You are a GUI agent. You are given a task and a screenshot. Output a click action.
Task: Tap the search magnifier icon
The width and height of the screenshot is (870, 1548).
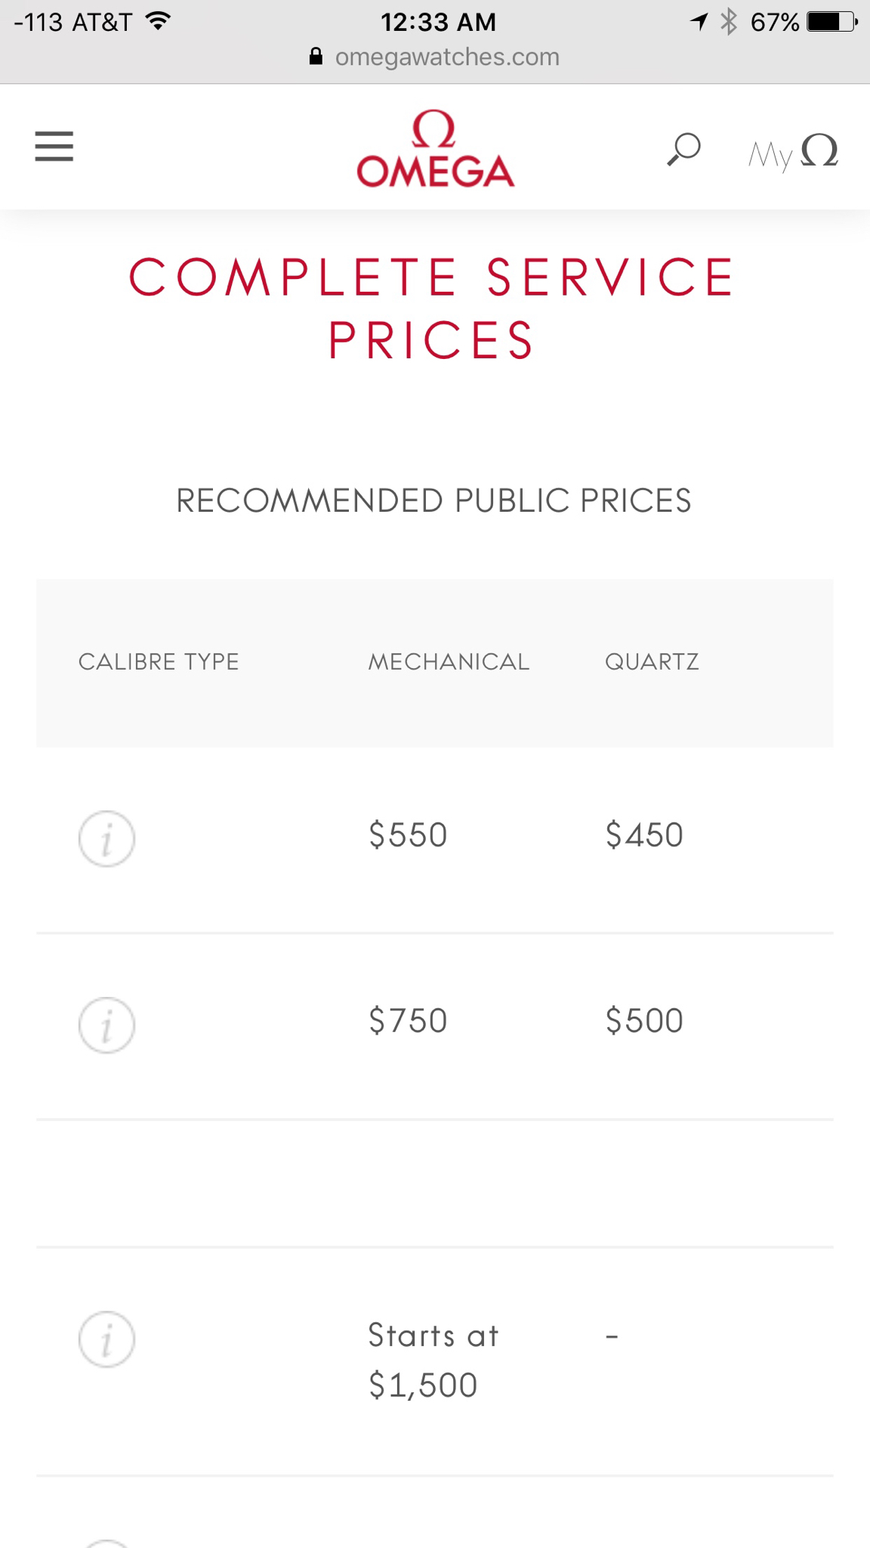click(684, 149)
